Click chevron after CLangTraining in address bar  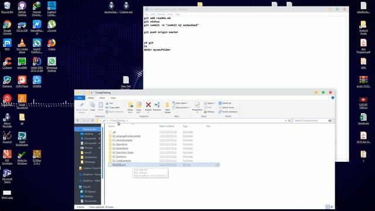pos(127,121)
